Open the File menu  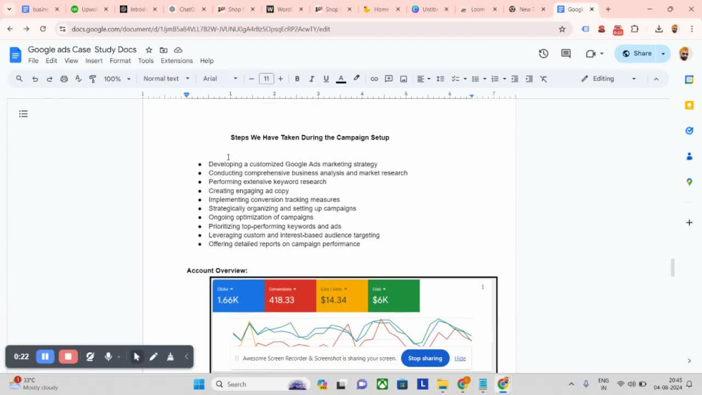(33, 61)
